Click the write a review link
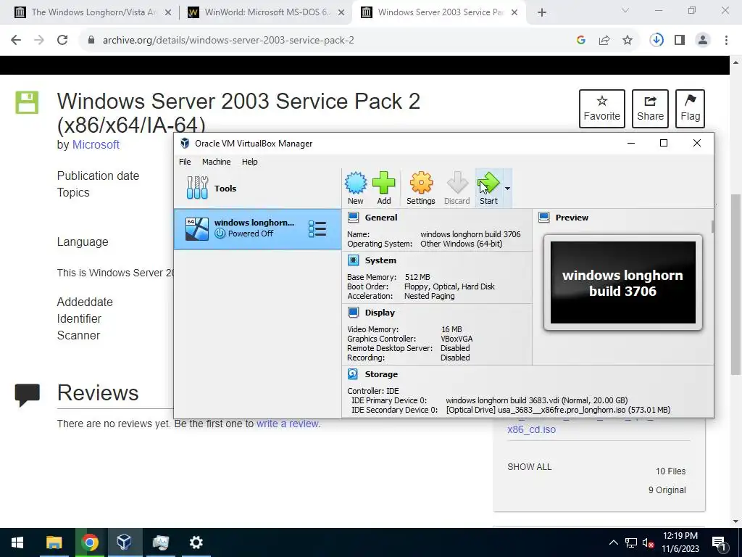This screenshot has height=557, width=742. pyautogui.click(x=288, y=424)
